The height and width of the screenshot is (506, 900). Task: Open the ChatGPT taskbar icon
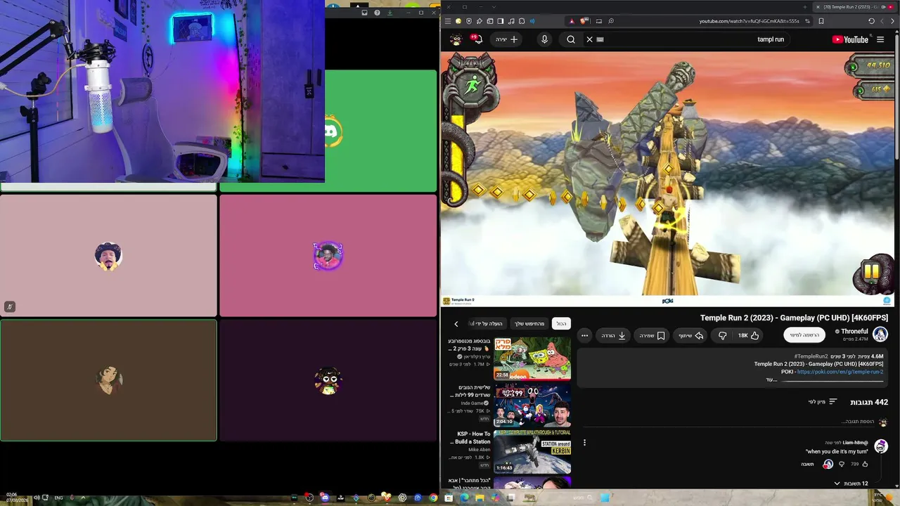[402, 498]
